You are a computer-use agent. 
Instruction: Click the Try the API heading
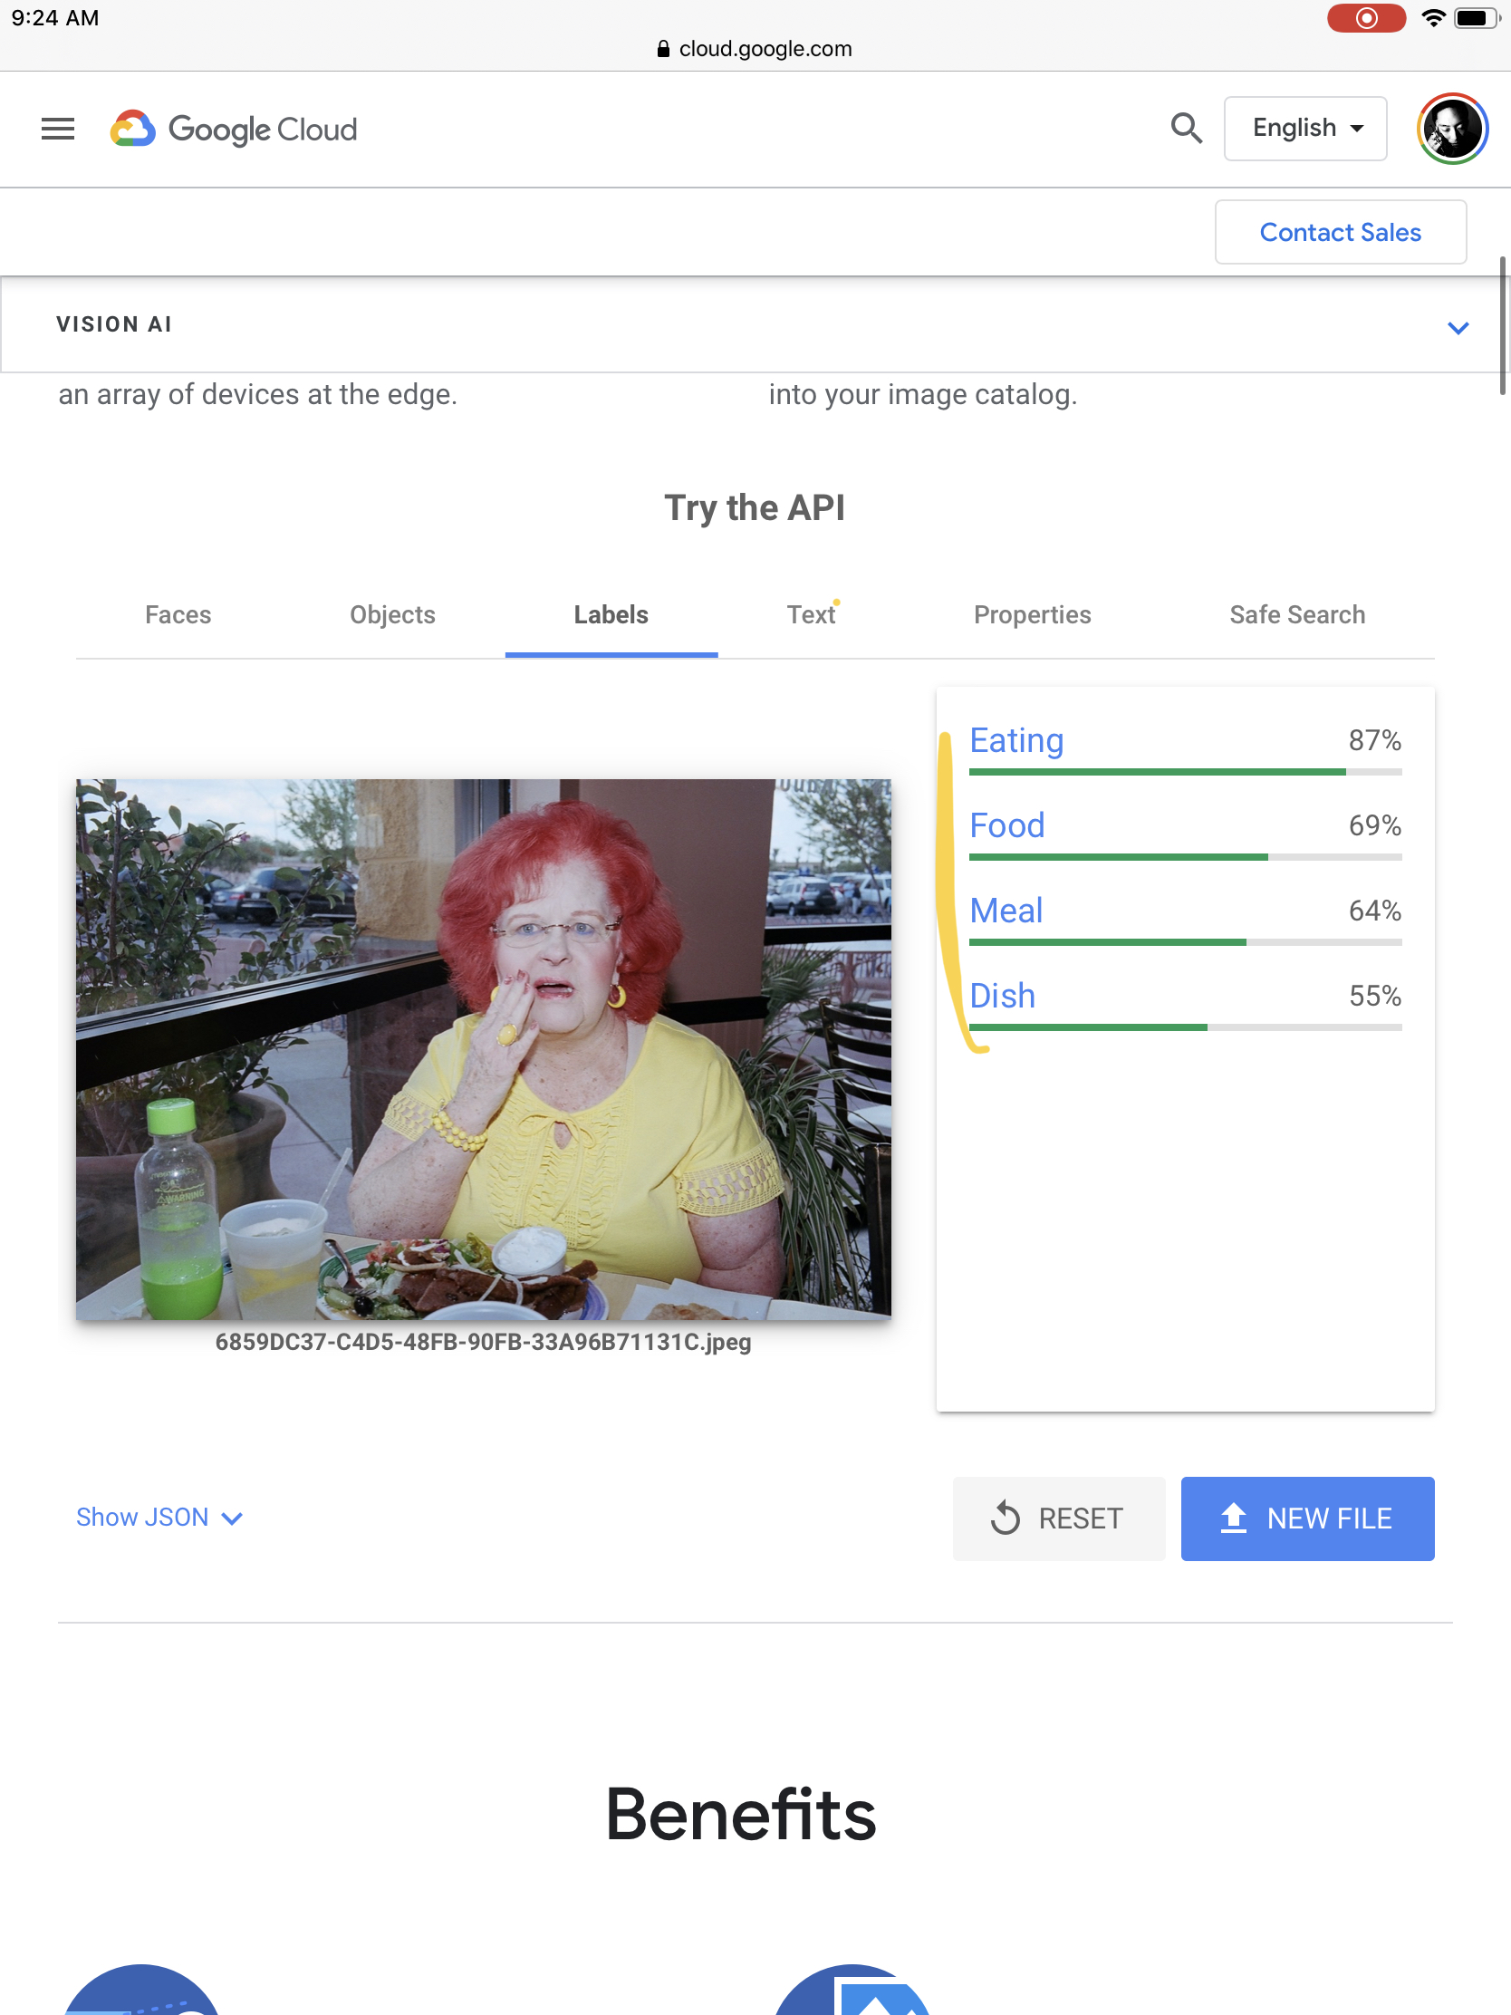(x=755, y=507)
